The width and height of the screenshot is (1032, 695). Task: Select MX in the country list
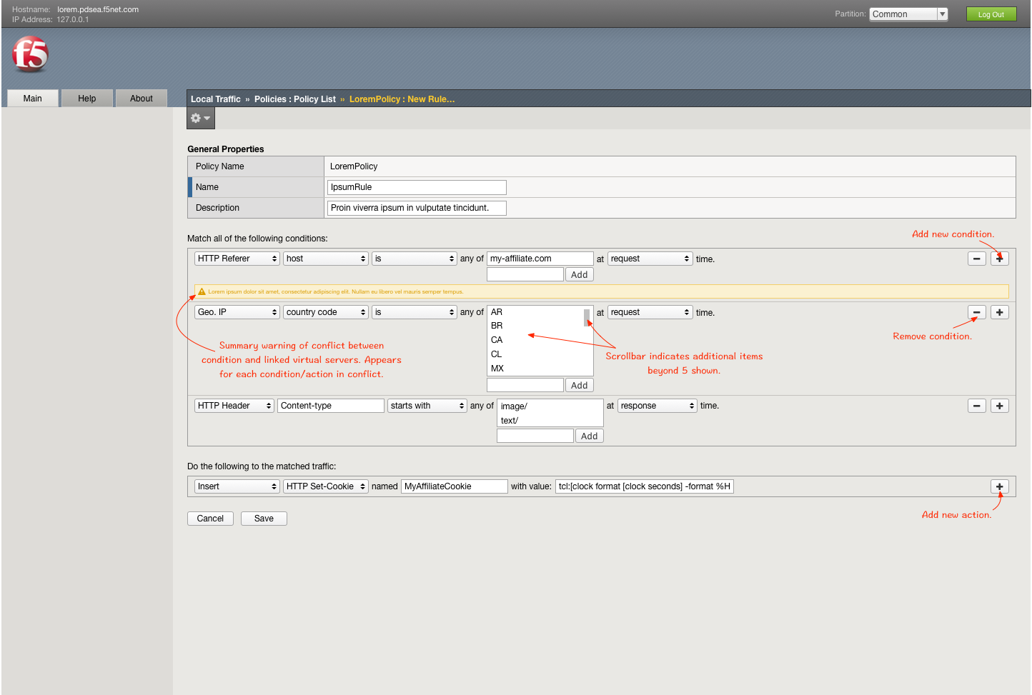[497, 369]
